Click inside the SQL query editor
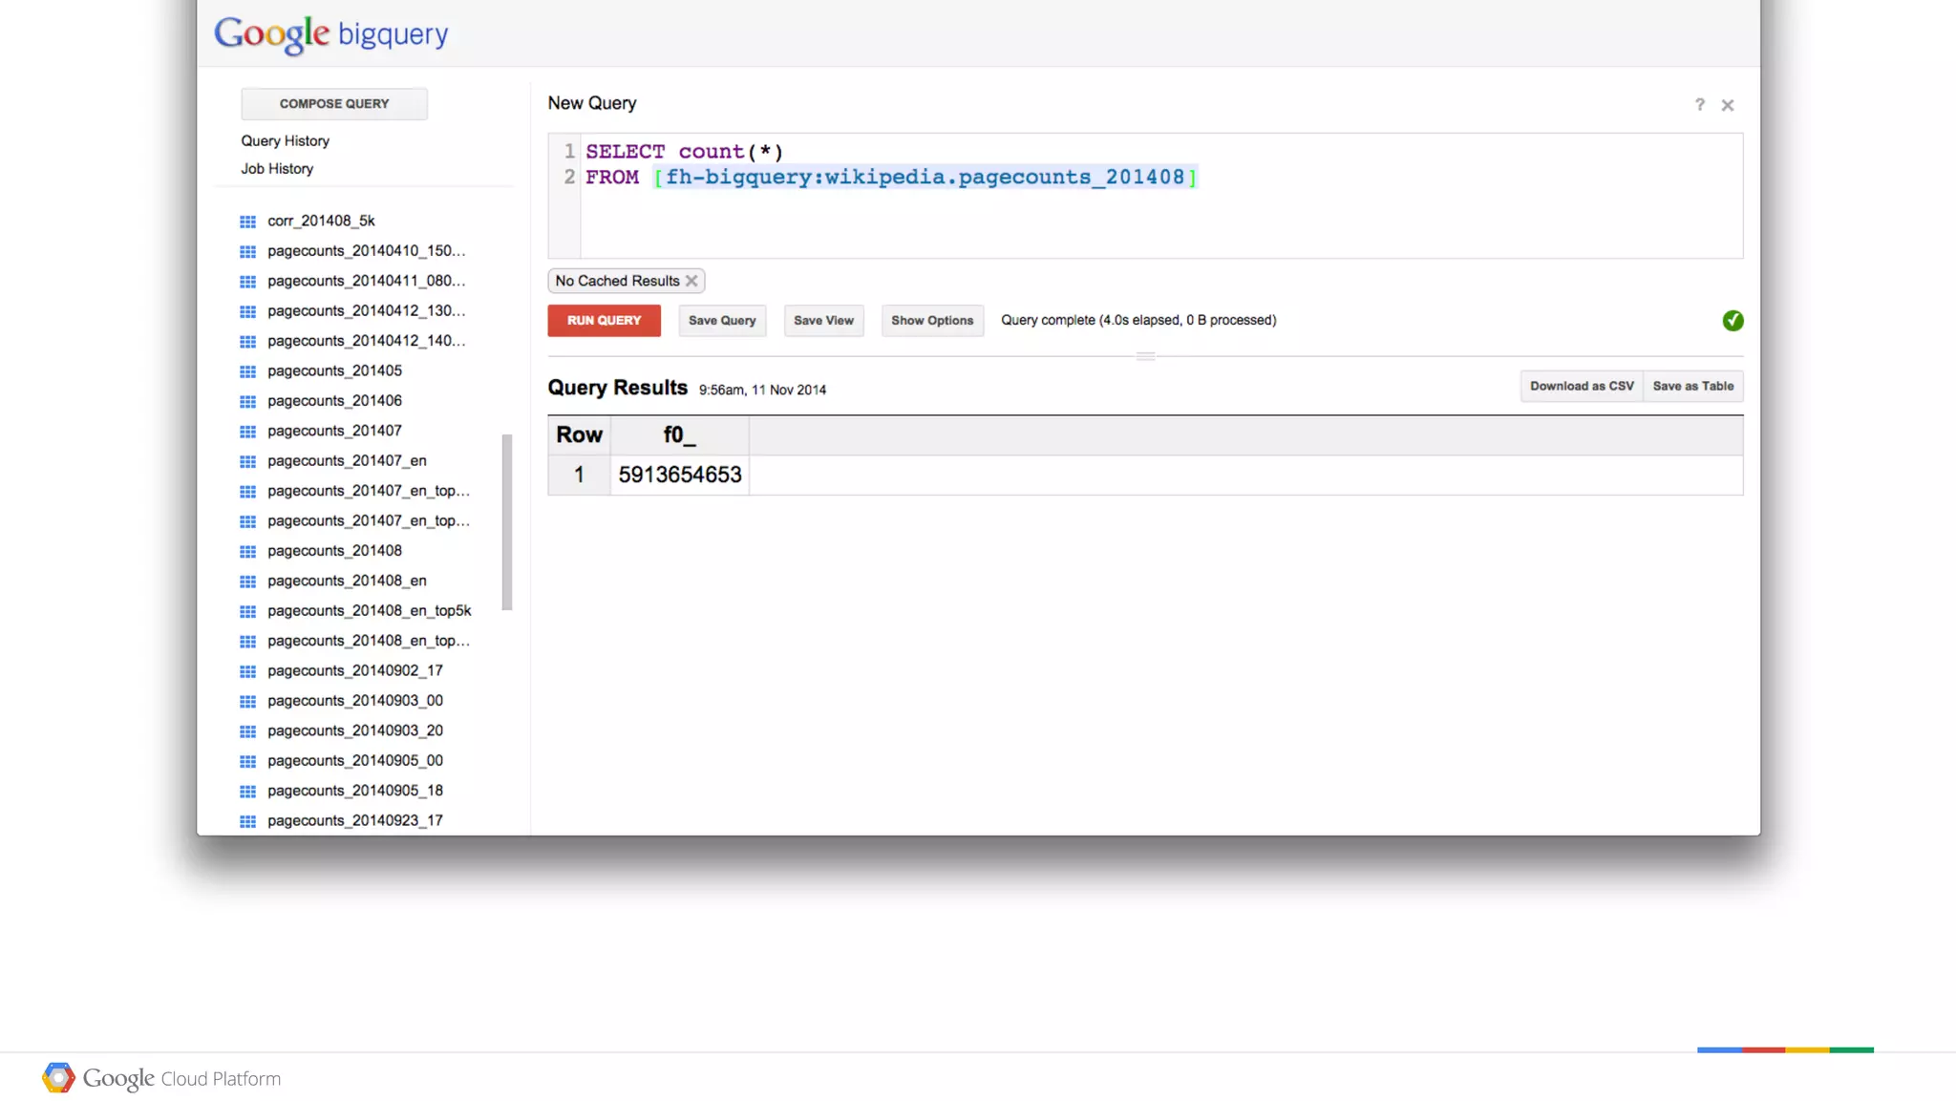 click(x=1146, y=220)
